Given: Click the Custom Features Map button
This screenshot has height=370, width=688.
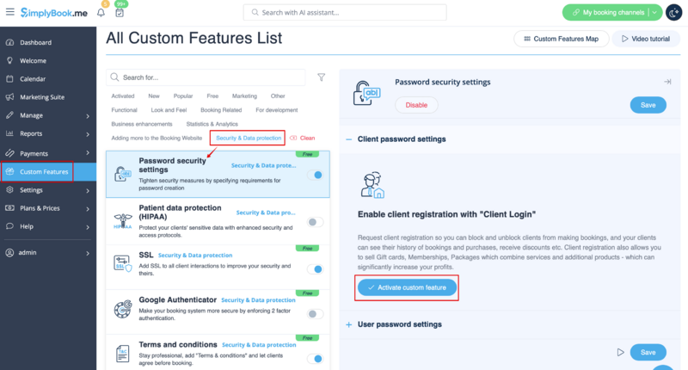Looking at the screenshot, I should pyautogui.click(x=562, y=39).
